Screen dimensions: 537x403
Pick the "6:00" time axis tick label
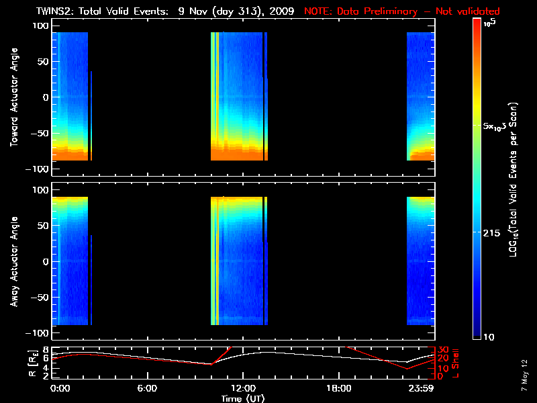[147, 388]
